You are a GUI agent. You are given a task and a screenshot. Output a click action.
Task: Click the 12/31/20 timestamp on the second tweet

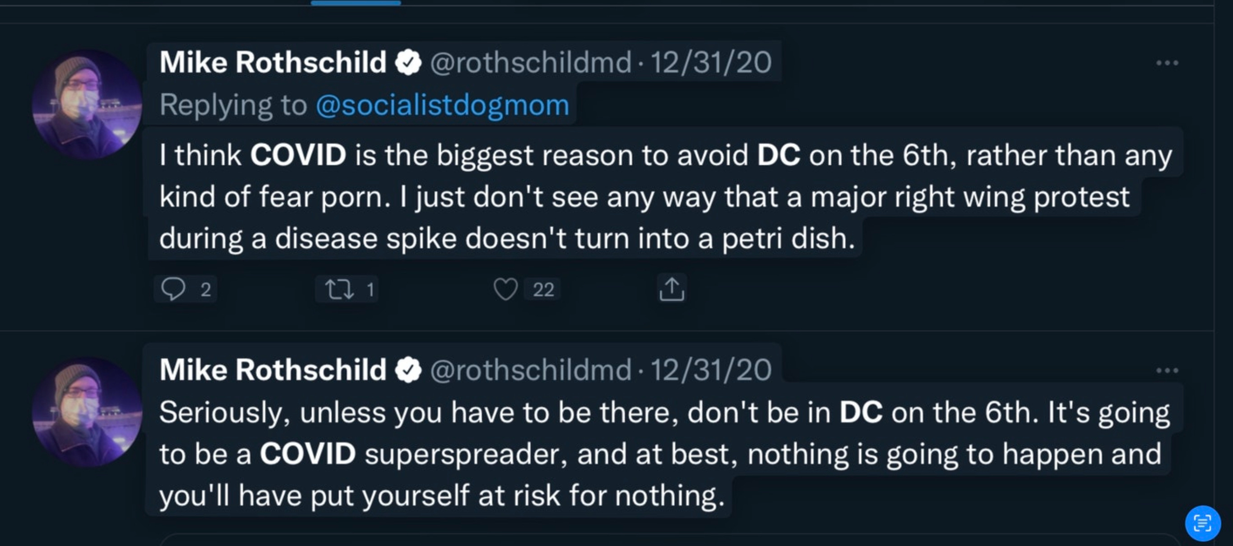[711, 370]
